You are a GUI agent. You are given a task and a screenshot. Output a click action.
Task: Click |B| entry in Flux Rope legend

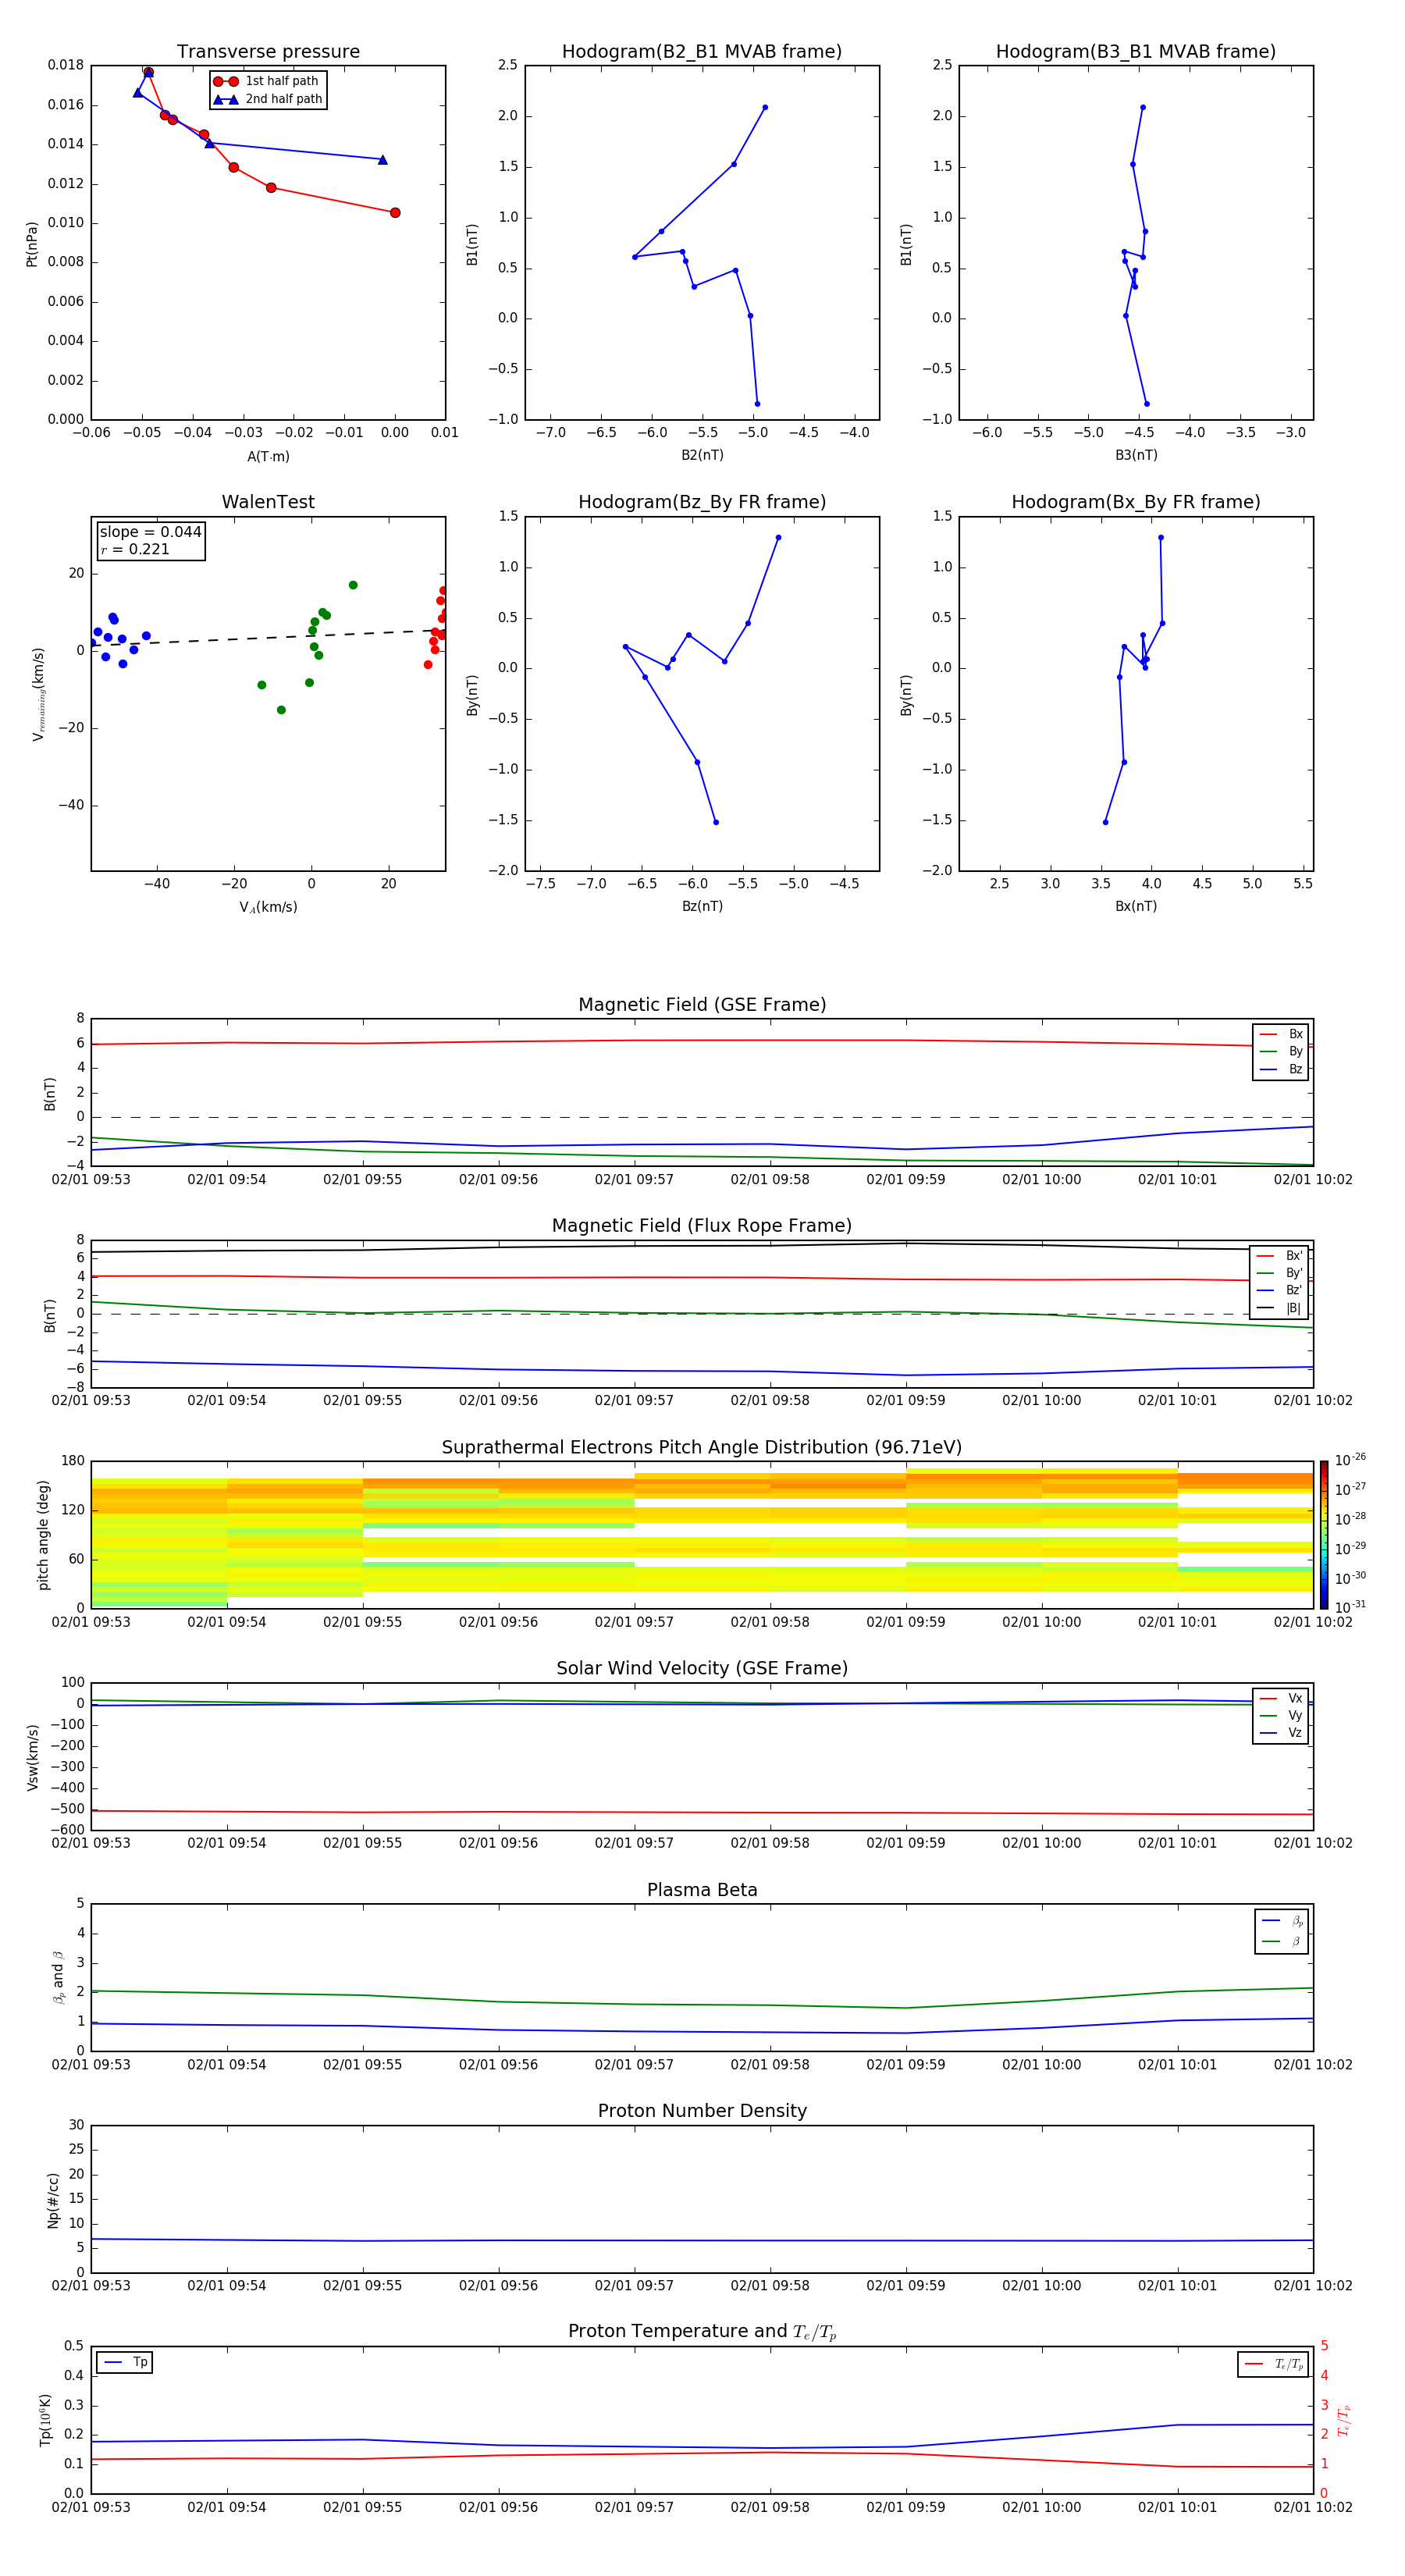point(1280,1308)
